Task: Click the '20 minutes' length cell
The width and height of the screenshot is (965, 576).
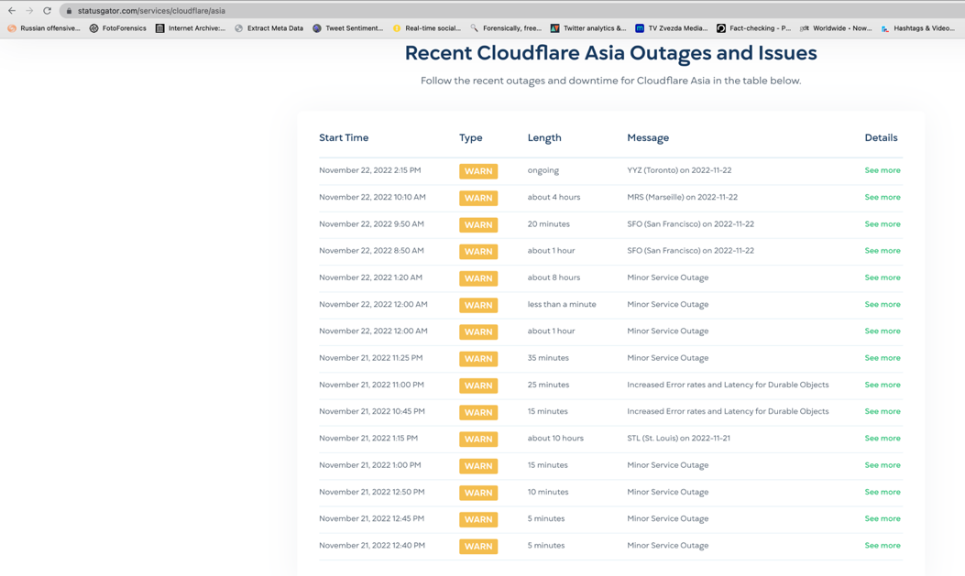Action: pyautogui.click(x=548, y=224)
